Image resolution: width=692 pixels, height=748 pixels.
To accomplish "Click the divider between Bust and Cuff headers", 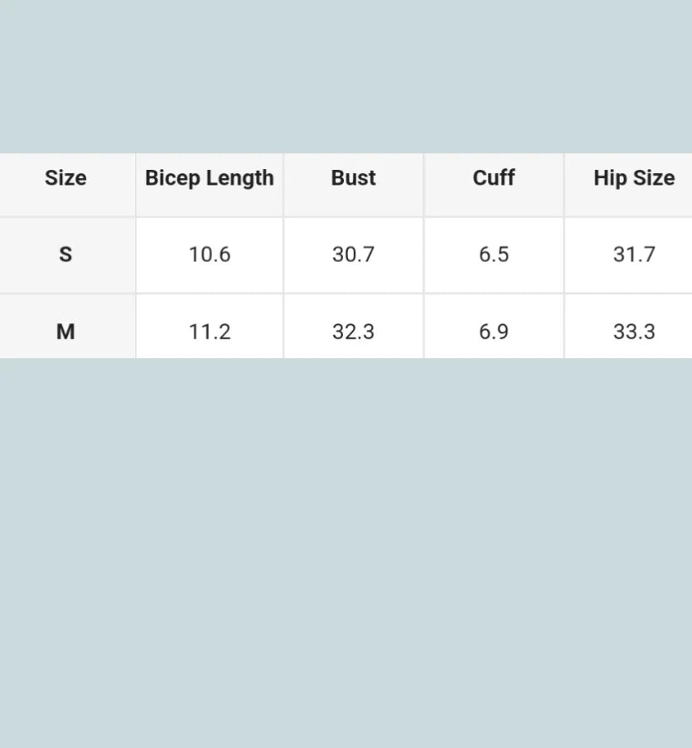I will [423, 184].
